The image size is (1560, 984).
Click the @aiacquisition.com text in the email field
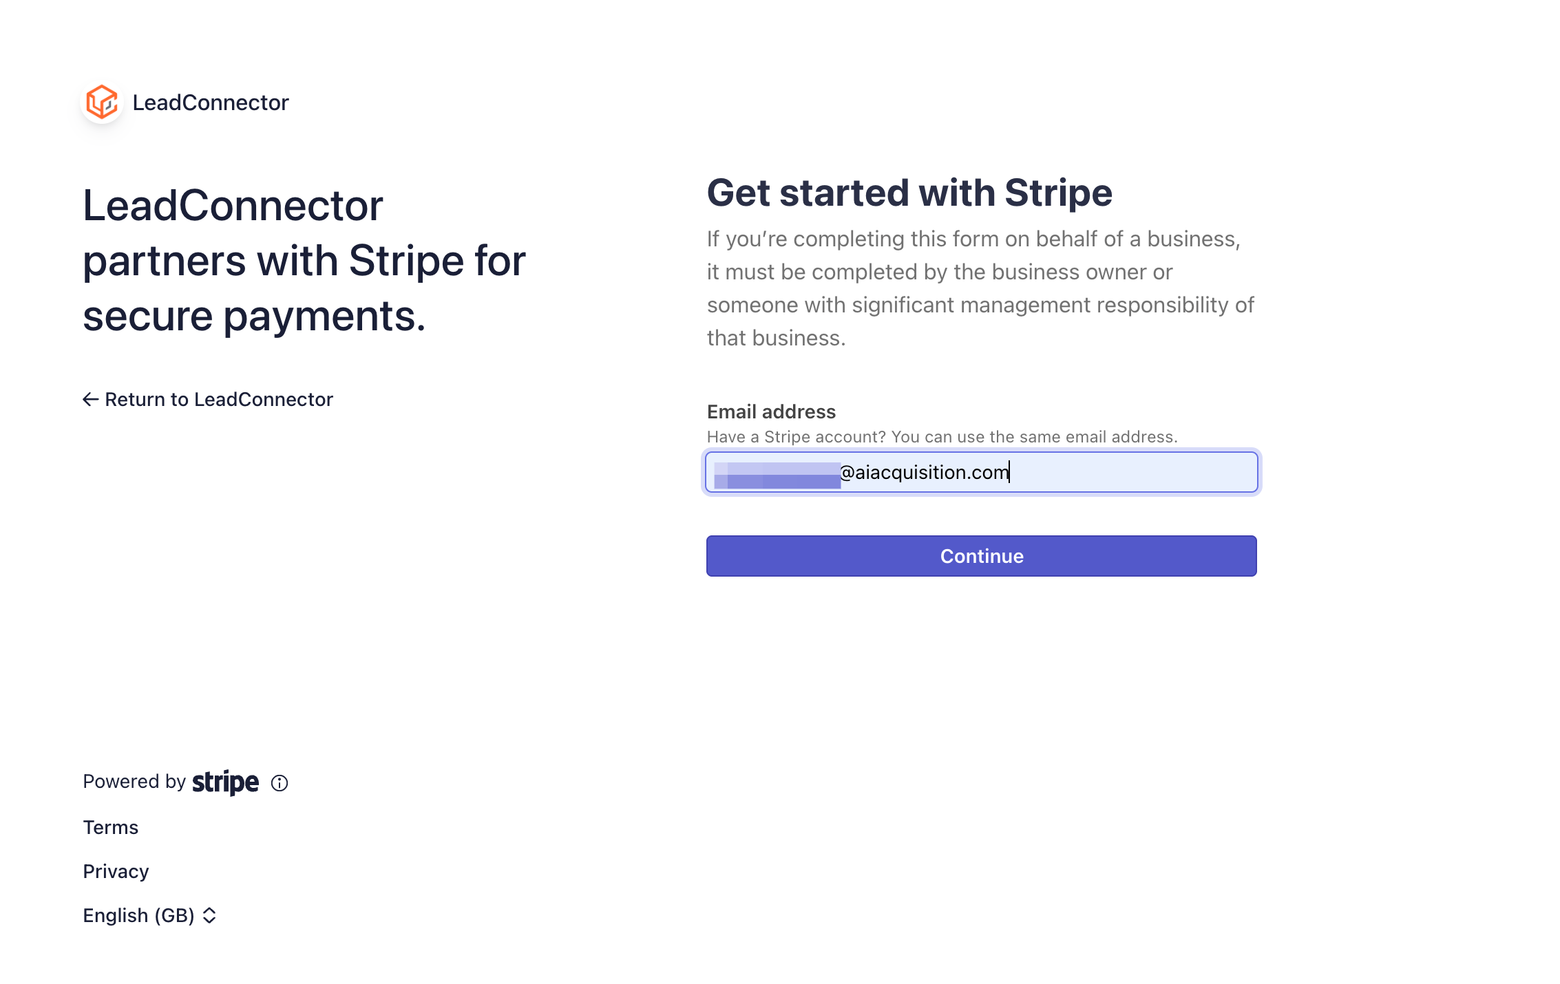click(x=925, y=472)
